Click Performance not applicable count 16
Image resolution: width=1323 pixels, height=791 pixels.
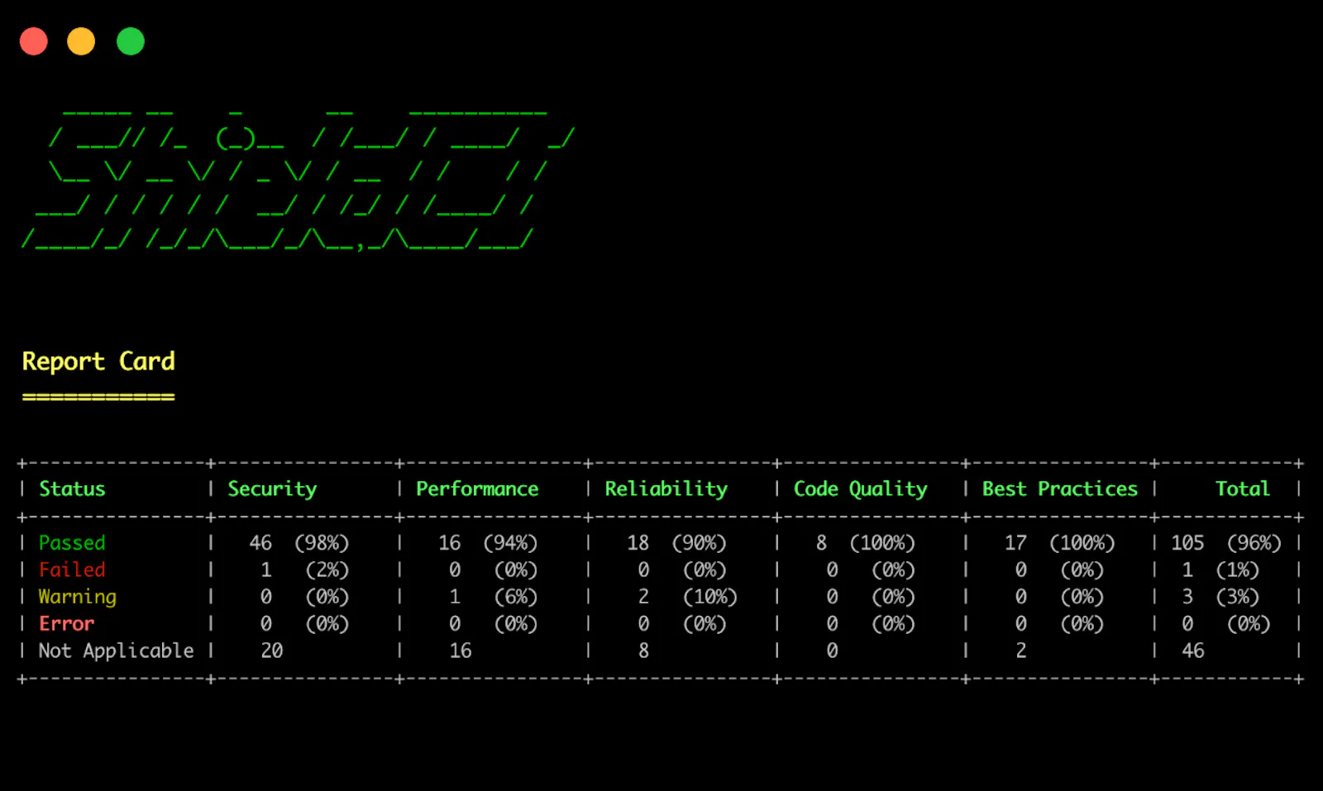tap(461, 650)
